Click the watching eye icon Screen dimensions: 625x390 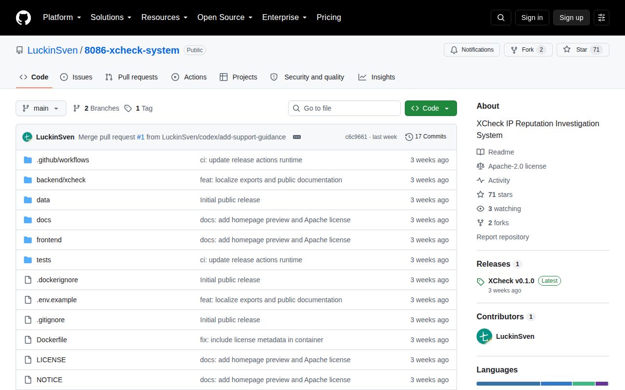pos(480,209)
